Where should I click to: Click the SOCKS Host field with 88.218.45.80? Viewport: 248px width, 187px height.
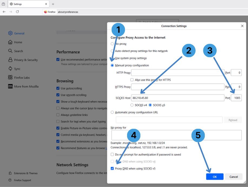click(178, 98)
